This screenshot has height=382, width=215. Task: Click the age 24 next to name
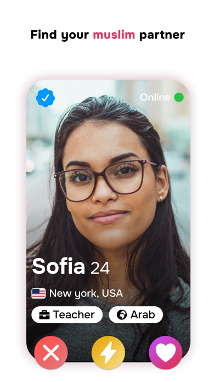click(100, 268)
